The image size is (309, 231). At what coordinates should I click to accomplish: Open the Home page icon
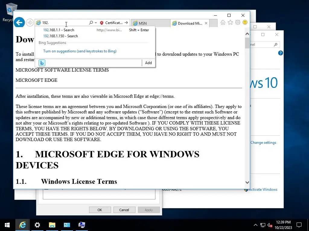(x=223, y=22)
